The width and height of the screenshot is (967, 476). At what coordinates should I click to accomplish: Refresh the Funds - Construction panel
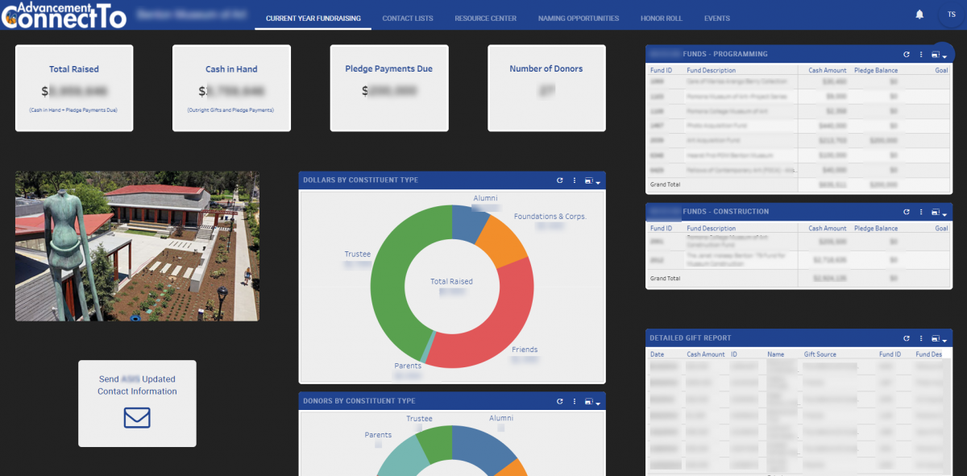907,212
